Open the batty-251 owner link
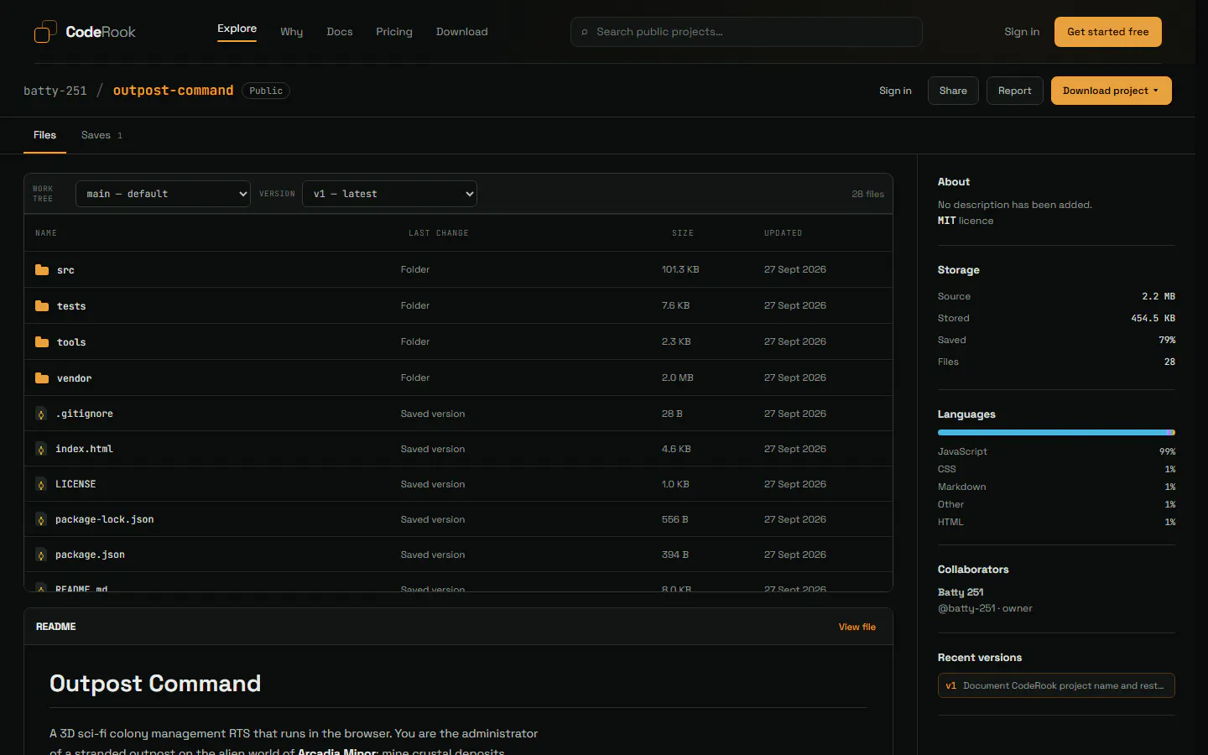 click(55, 91)
